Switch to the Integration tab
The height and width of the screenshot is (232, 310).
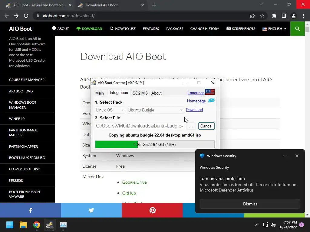pos(119,92)
